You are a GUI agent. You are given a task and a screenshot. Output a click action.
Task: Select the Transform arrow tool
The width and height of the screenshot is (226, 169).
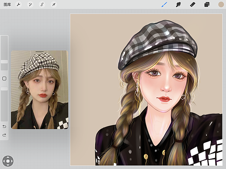point(54,4)
